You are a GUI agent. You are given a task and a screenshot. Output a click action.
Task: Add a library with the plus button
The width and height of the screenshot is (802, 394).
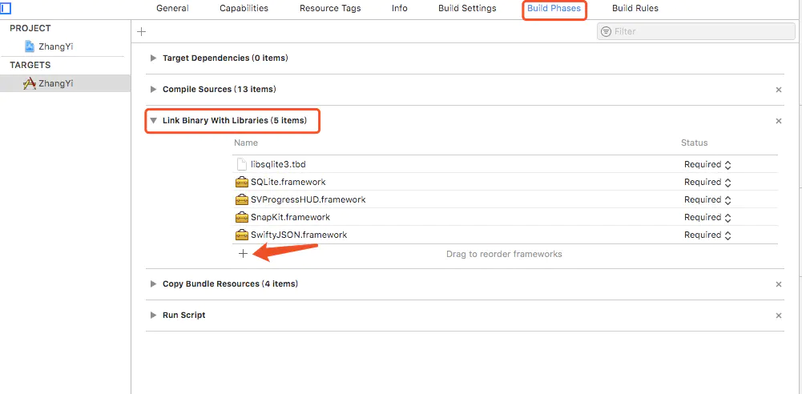coord(243,254)
